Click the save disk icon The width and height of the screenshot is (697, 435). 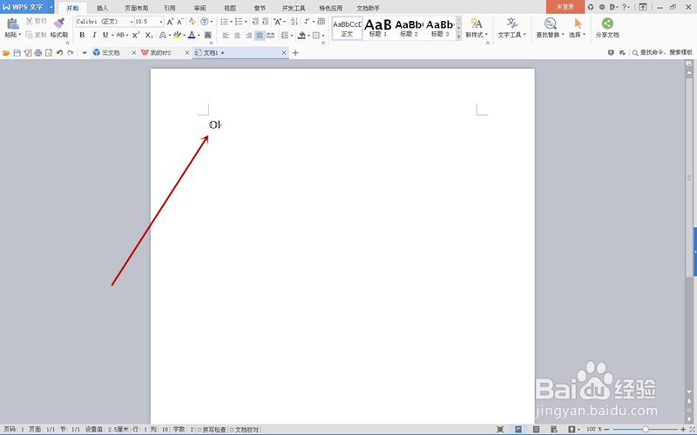(x=17, y=53)
